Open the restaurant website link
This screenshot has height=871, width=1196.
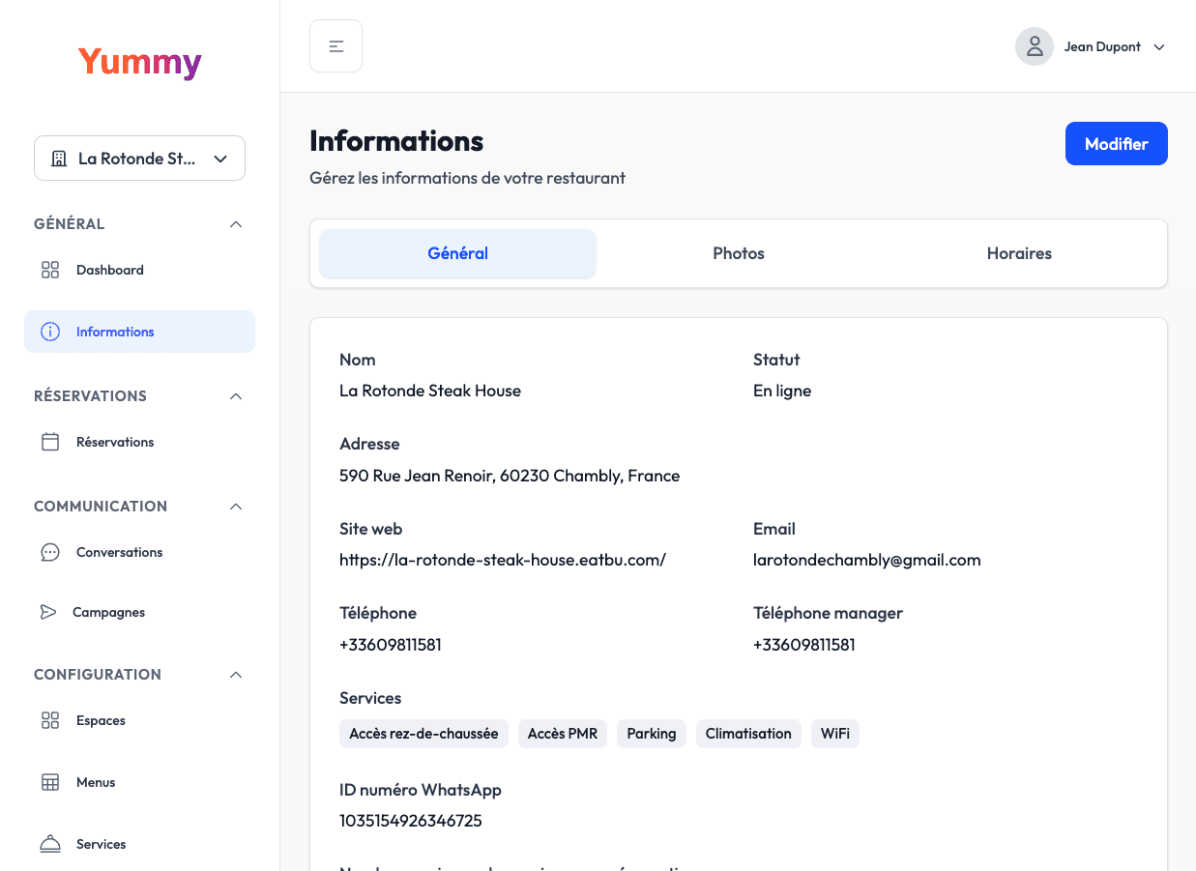click(x=503, y=560)
